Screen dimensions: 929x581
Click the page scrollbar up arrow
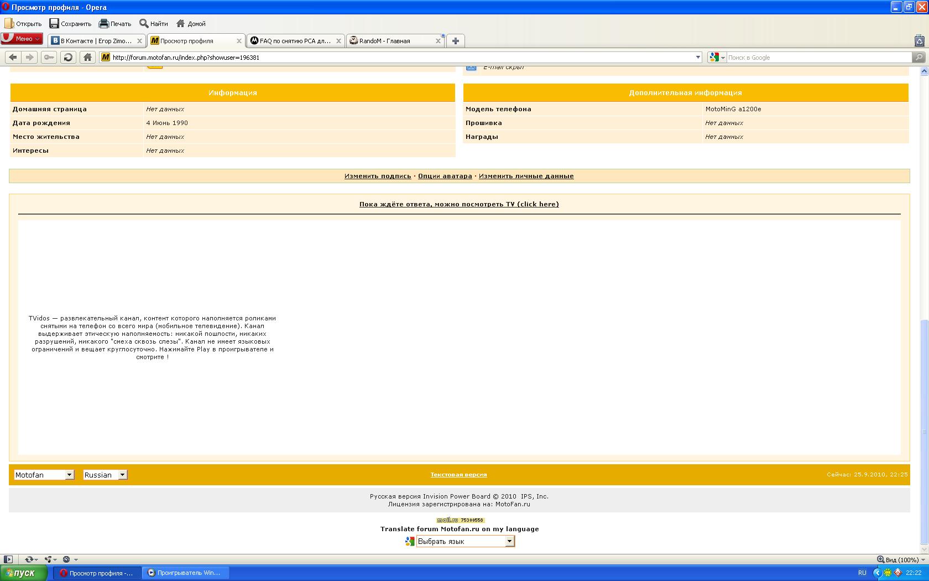923,71
